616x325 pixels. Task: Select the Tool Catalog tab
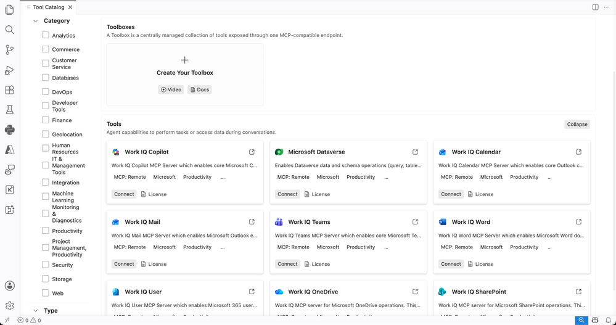point(49,7)
